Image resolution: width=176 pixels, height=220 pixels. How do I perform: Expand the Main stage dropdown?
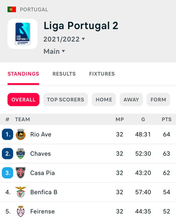point(54,51)
